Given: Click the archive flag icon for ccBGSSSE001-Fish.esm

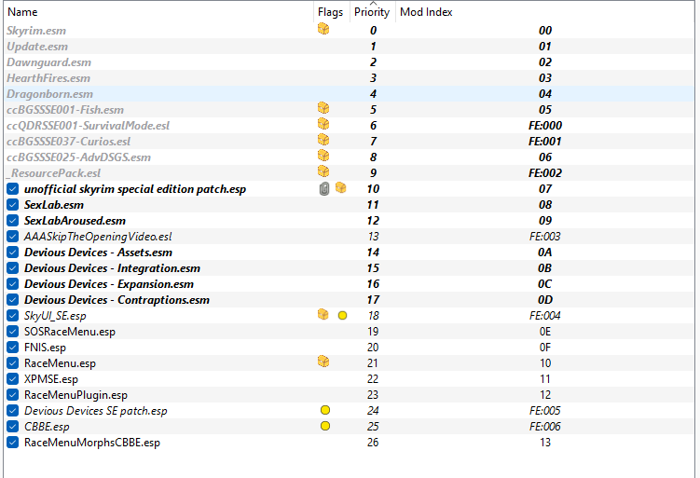Looking at the screenshot, I should pyautogui.click(x=323, y=108).
